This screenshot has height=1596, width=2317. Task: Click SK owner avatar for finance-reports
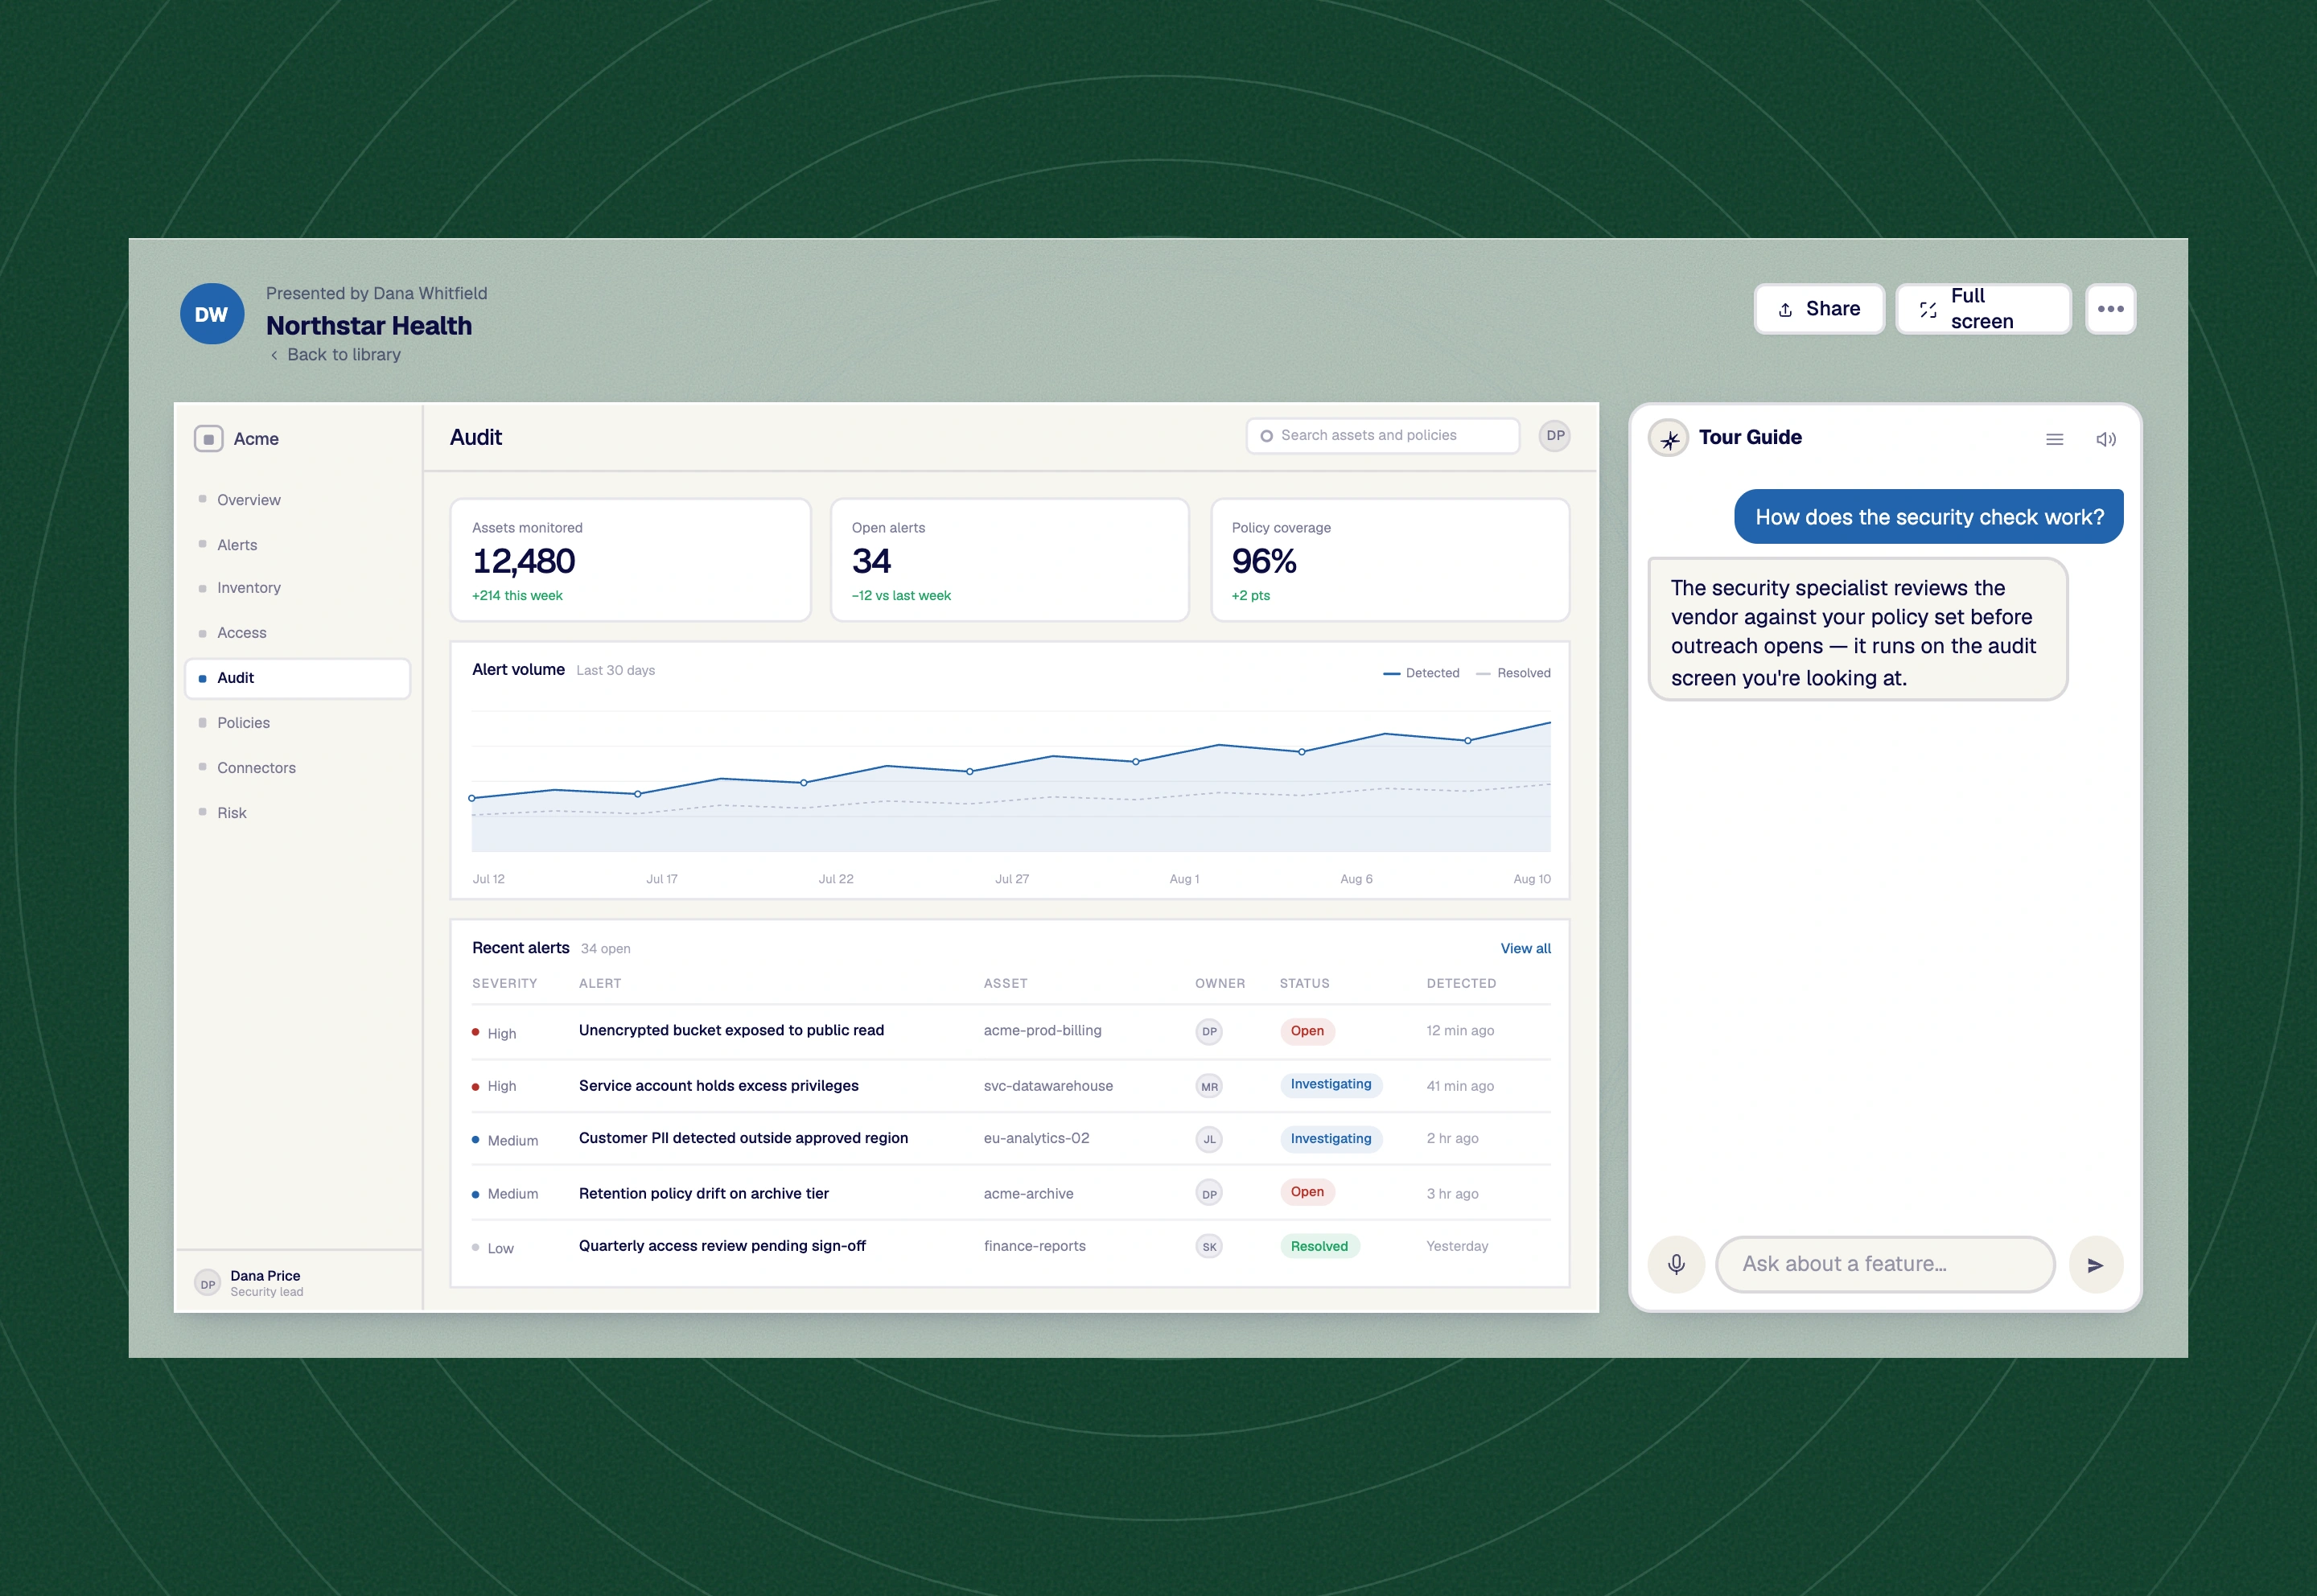point(1209,1247)
